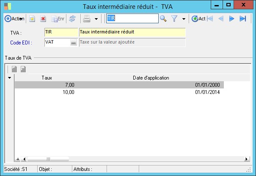Screen dimensions: 256x176
Task: Open the filter dropdown arrow
Action: 184,19
